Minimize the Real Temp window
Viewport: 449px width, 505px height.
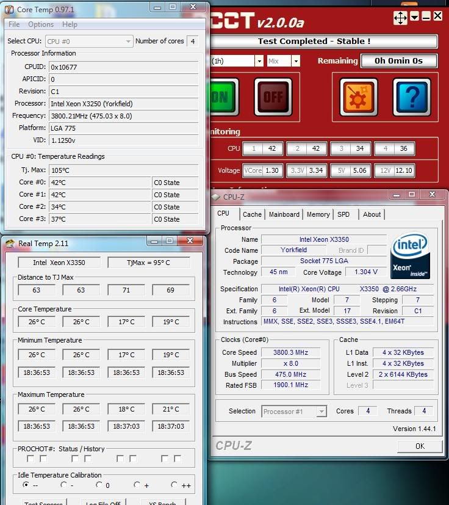point(154,241)
